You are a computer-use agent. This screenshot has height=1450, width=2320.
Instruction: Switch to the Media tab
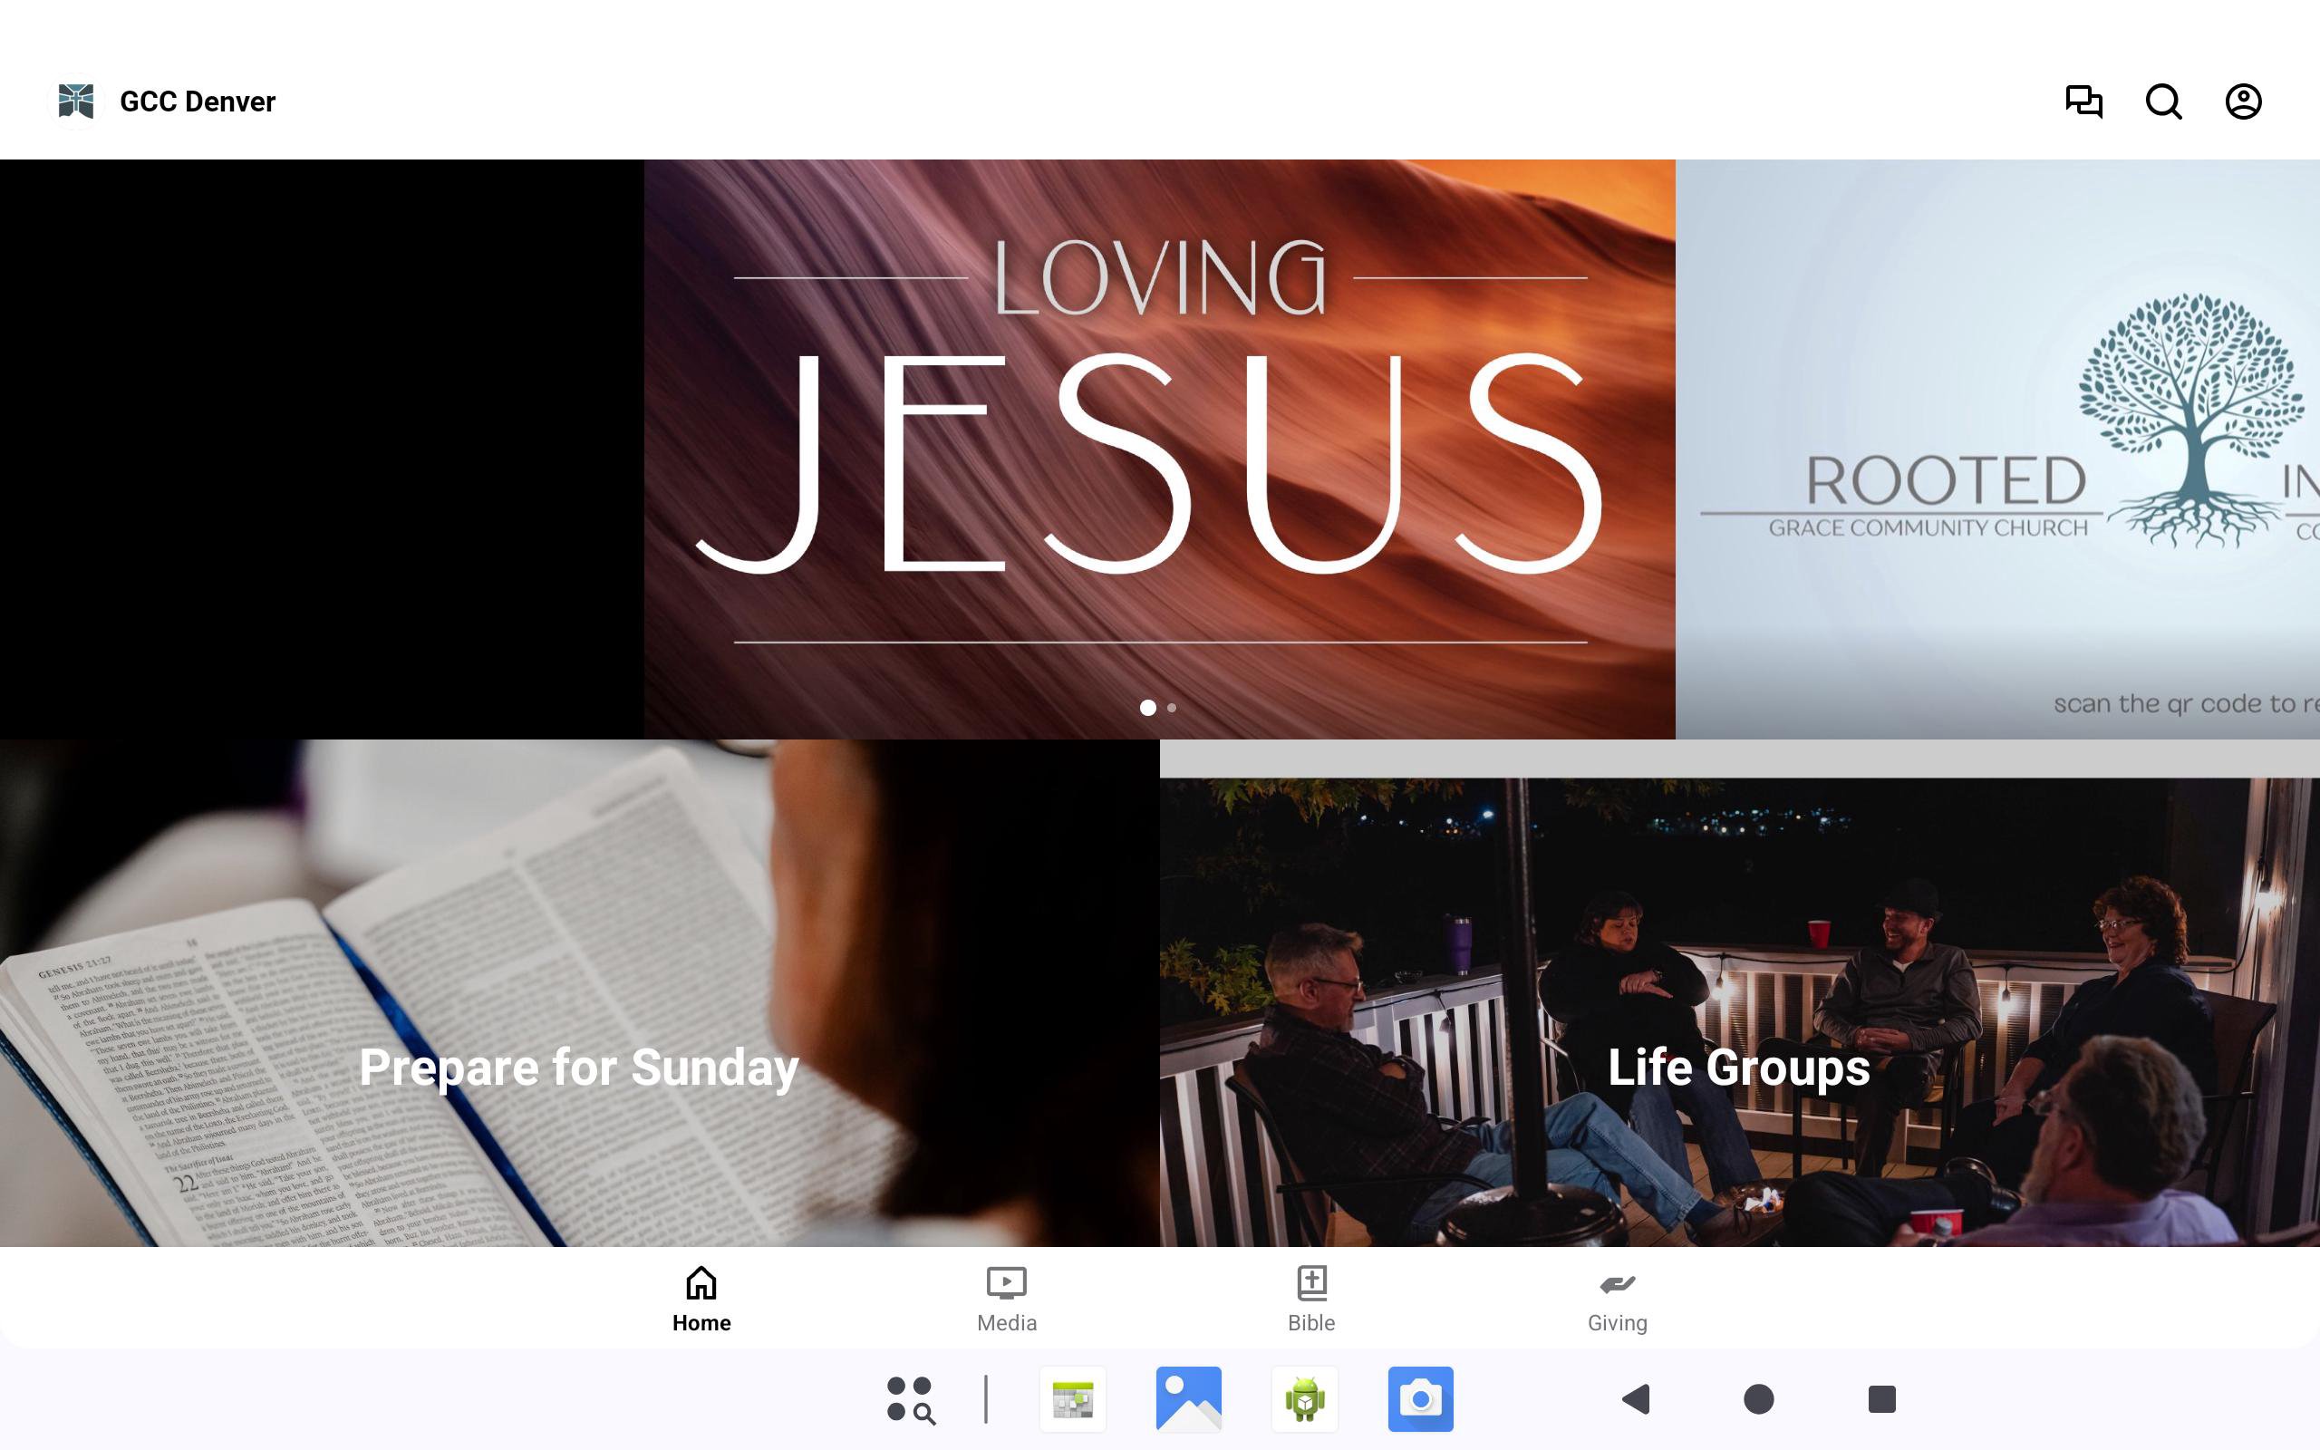(1007, 1300)
